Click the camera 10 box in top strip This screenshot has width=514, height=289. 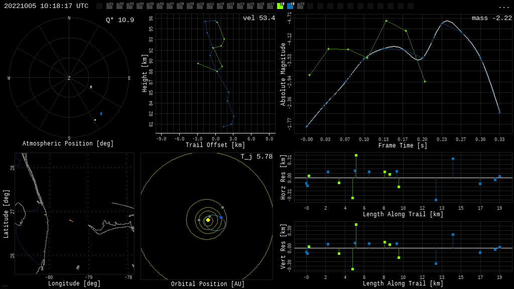point(200,6)
